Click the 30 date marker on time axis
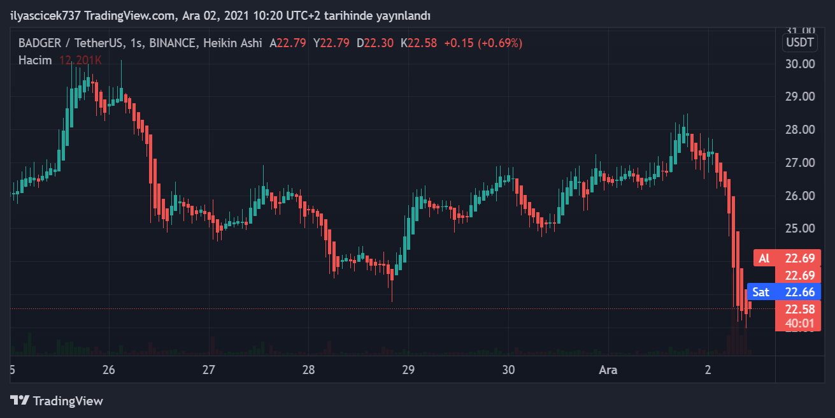Viewport: 835px width, 418px height. point(508,370)
